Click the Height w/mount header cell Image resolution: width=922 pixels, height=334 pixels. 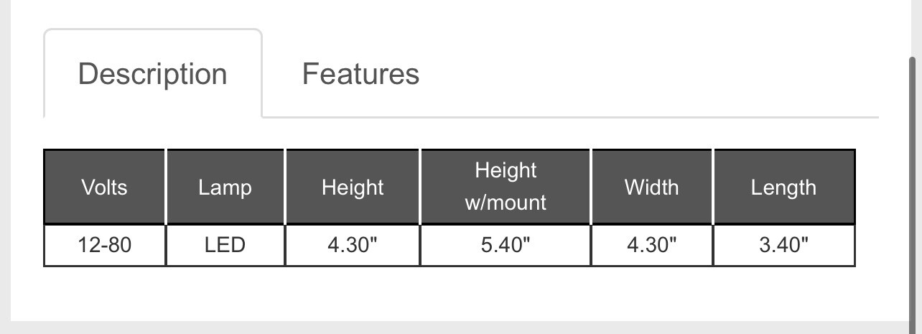[x=506, y=187]
